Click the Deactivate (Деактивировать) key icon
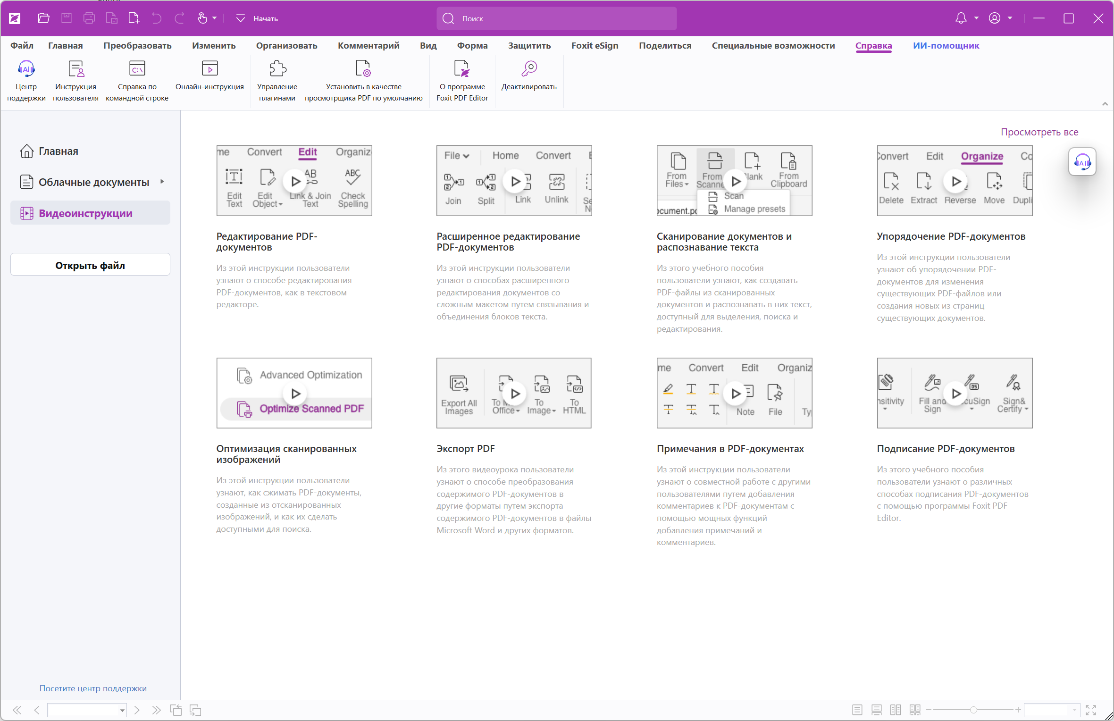 pos(529,69)
